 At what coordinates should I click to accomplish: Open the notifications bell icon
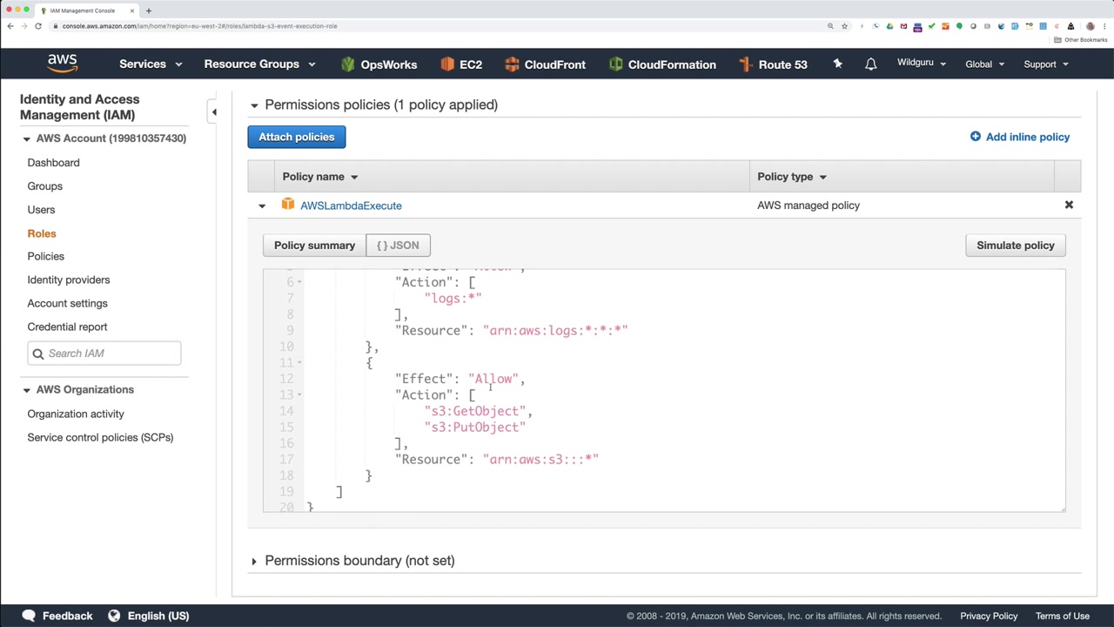click(870, 64)
